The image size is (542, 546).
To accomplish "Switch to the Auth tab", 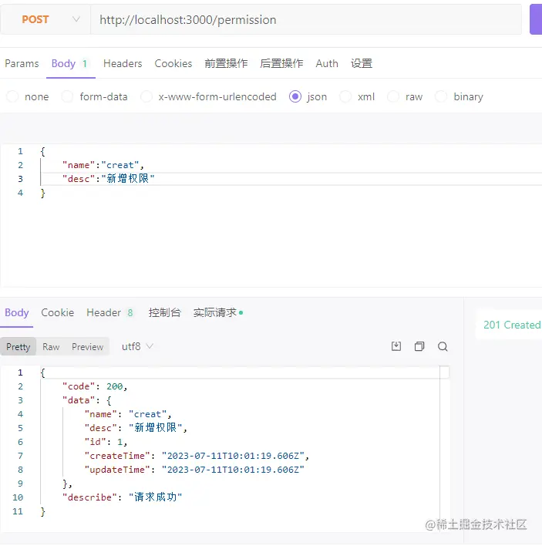I will (327, 64).
